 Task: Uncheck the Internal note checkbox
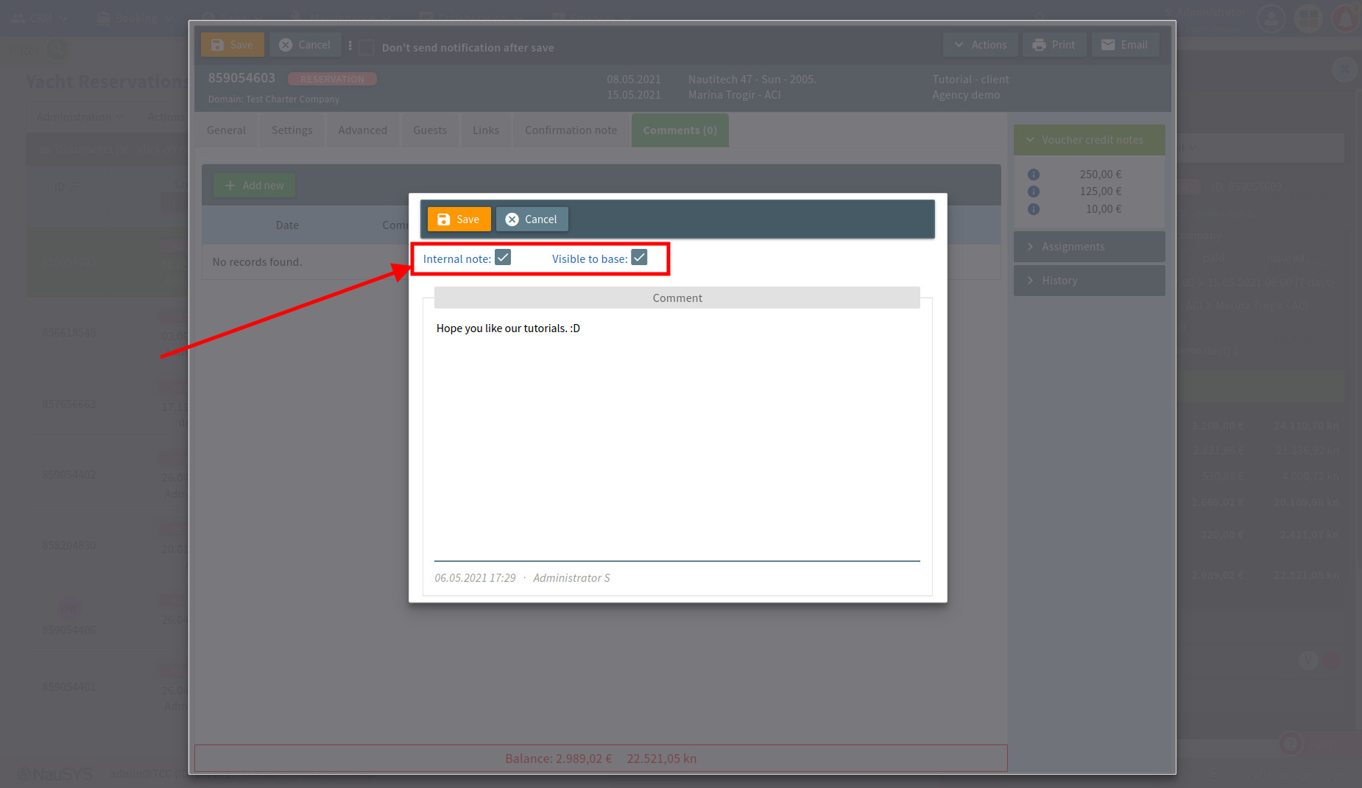pyautogui.click(x=503, y=258)
